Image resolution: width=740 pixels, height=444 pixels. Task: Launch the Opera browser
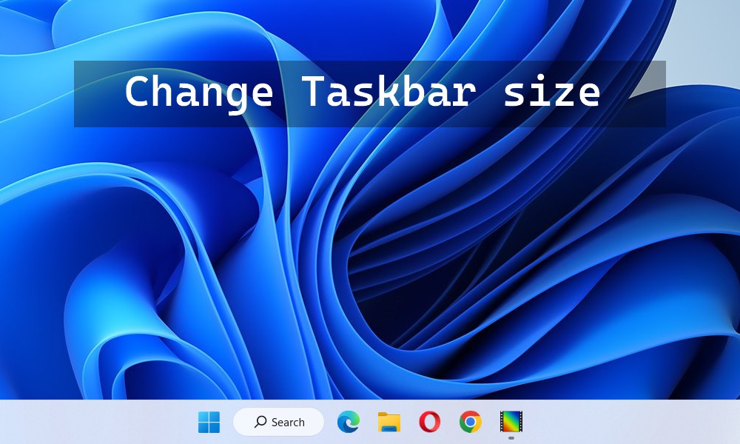coord(429,422)
